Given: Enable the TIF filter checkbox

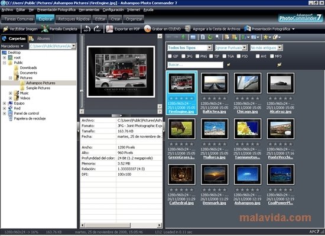Looking at the screenshot, I should point(211,56).
